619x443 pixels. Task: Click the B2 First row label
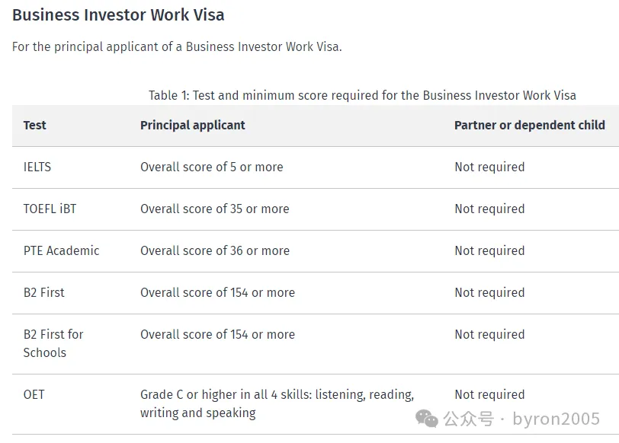coord(43,292)
